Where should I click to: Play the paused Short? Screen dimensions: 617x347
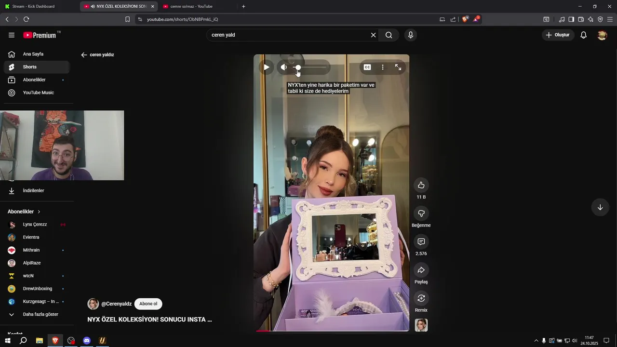click(266, 67)
